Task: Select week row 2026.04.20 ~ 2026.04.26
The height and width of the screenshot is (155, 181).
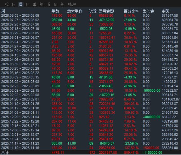Action: tap(91, 51)
